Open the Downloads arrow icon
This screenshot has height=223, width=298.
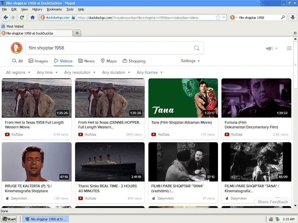[x=293, y=17]
